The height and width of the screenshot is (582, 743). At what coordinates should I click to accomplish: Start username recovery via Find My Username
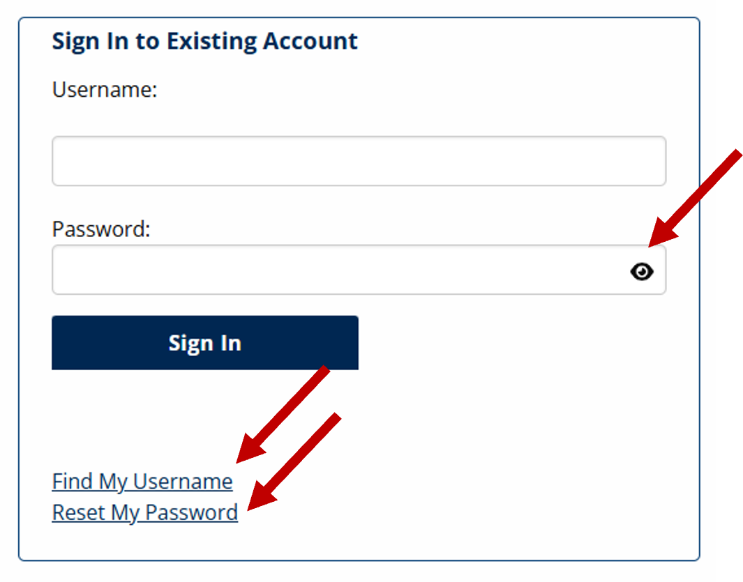(142, 481)
